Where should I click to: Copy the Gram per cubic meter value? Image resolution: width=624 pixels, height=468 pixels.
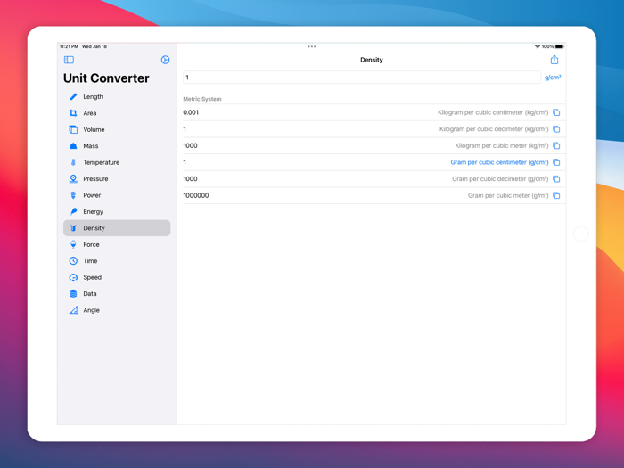(556, 195)
